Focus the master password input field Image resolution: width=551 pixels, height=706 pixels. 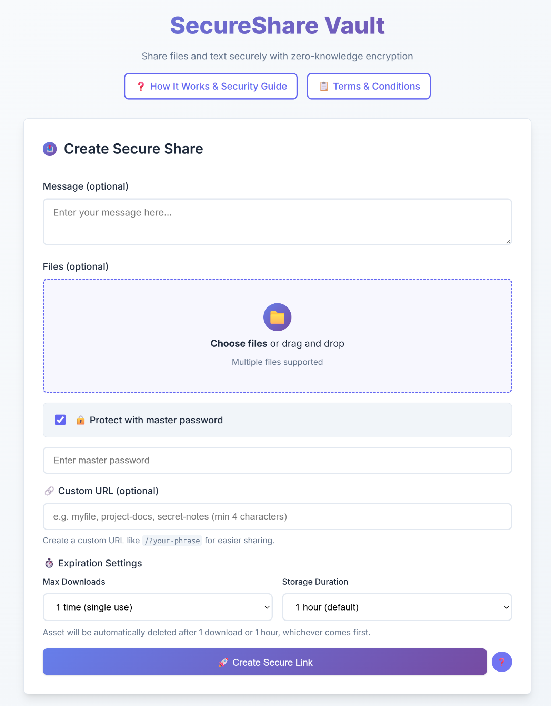(277, 460)
